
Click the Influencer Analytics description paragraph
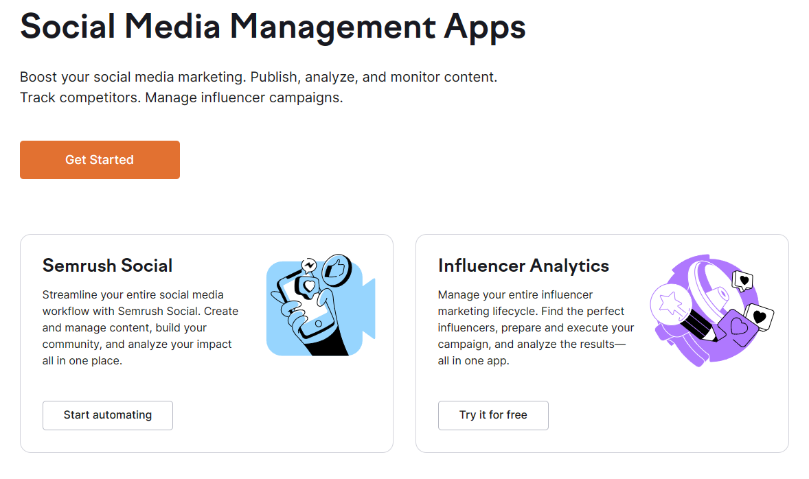[x=536, y=327]
